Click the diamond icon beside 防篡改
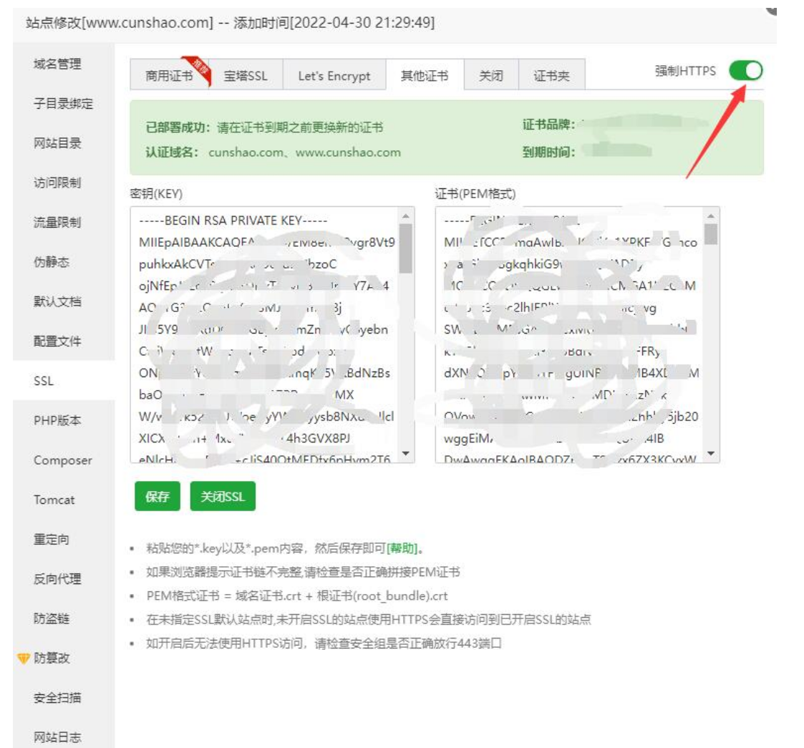 23,659
